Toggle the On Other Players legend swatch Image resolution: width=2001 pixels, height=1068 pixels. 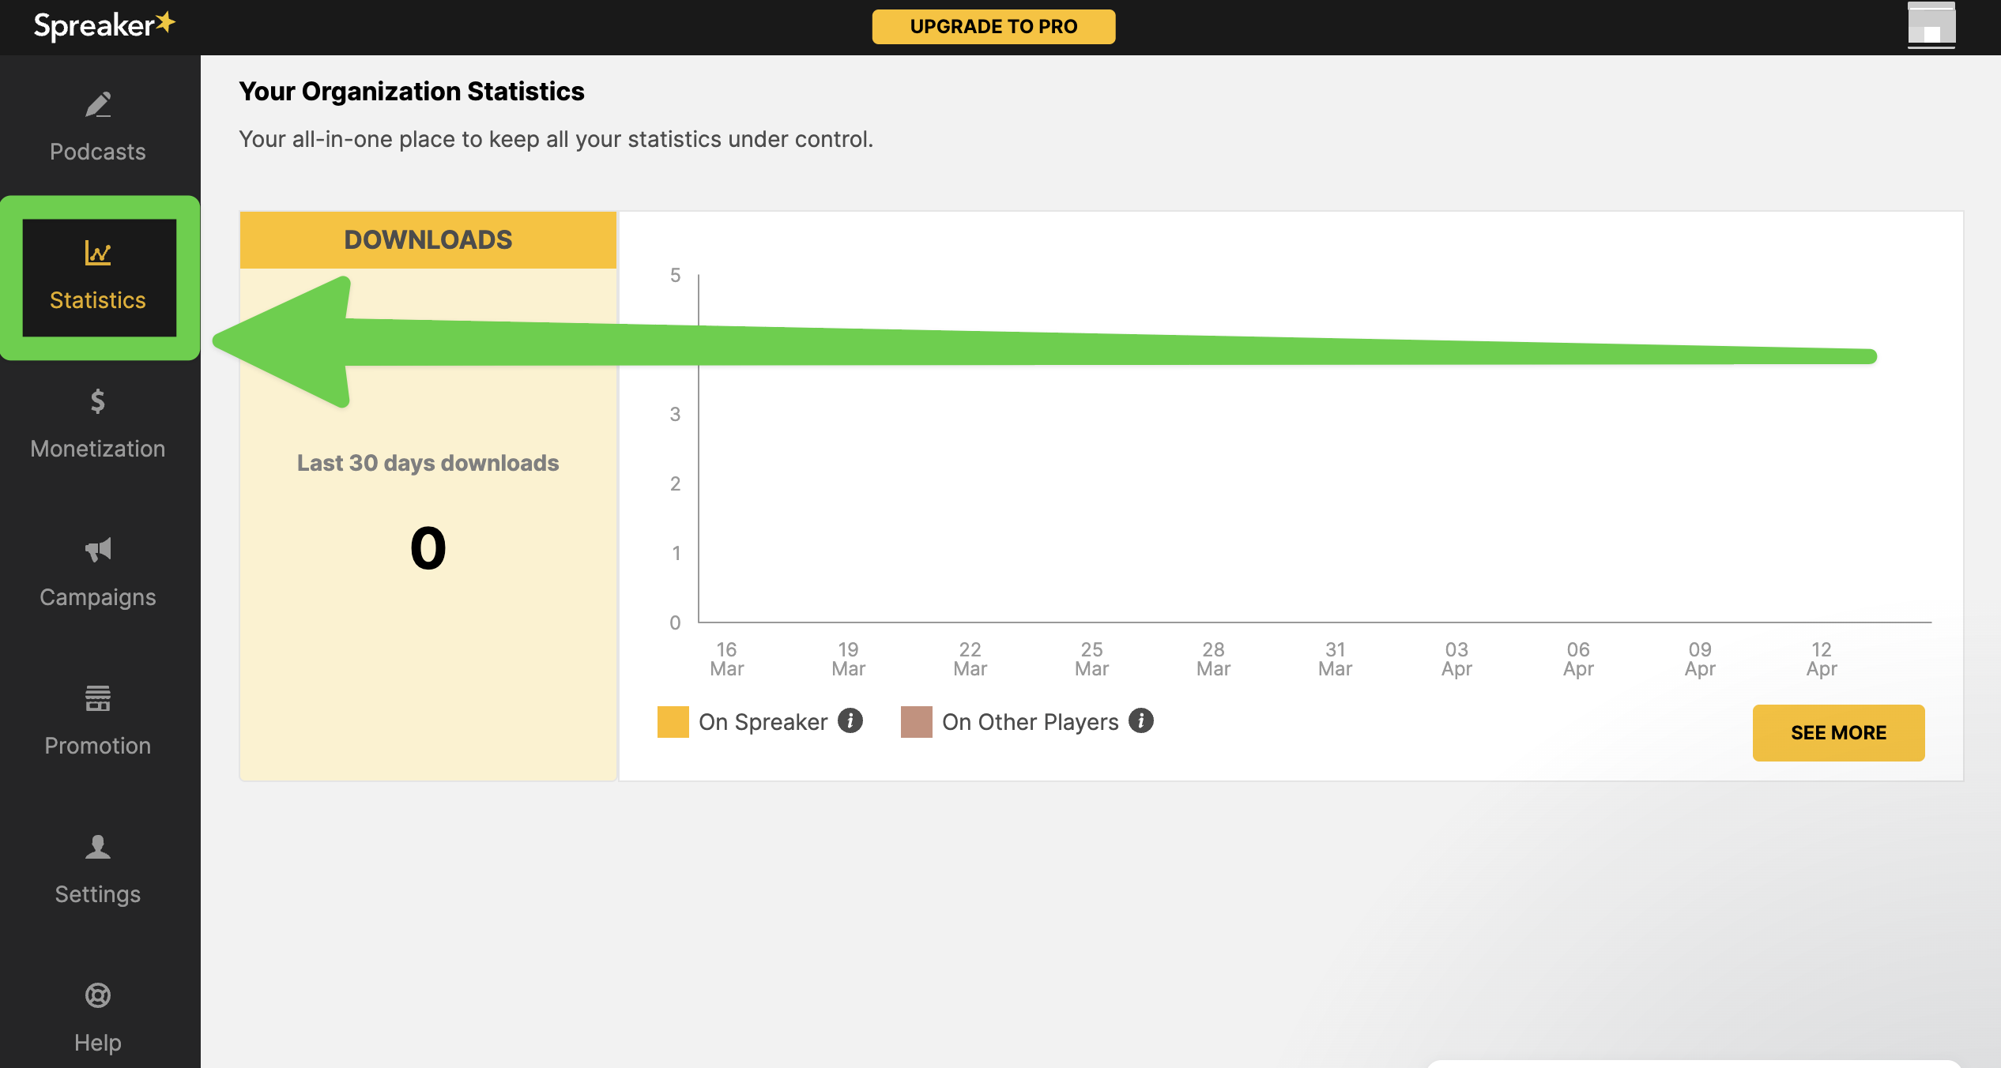[x=916, y=722]
